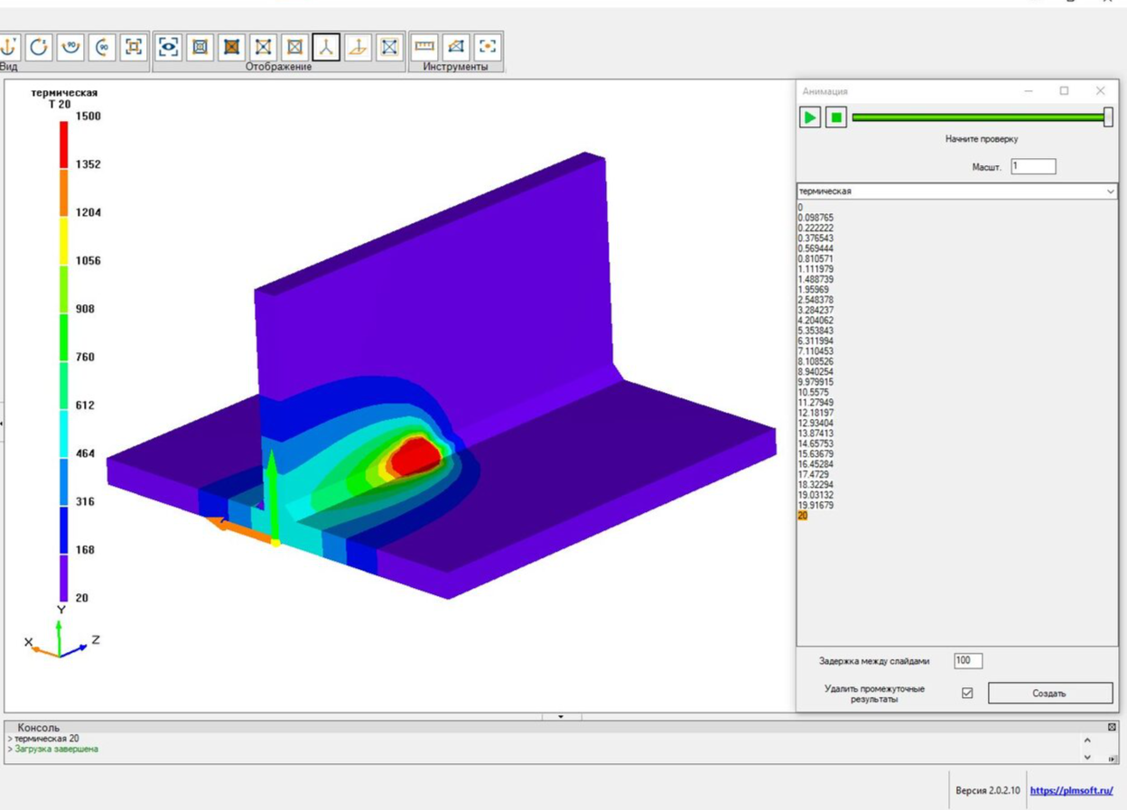Click the Версия 2.0.2.10 status text
1127x810 pixels.
click(x=987, y=791)
